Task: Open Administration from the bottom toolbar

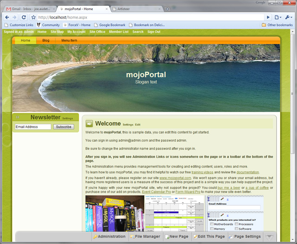Action: pyautogui.click(x=109, y=237)
